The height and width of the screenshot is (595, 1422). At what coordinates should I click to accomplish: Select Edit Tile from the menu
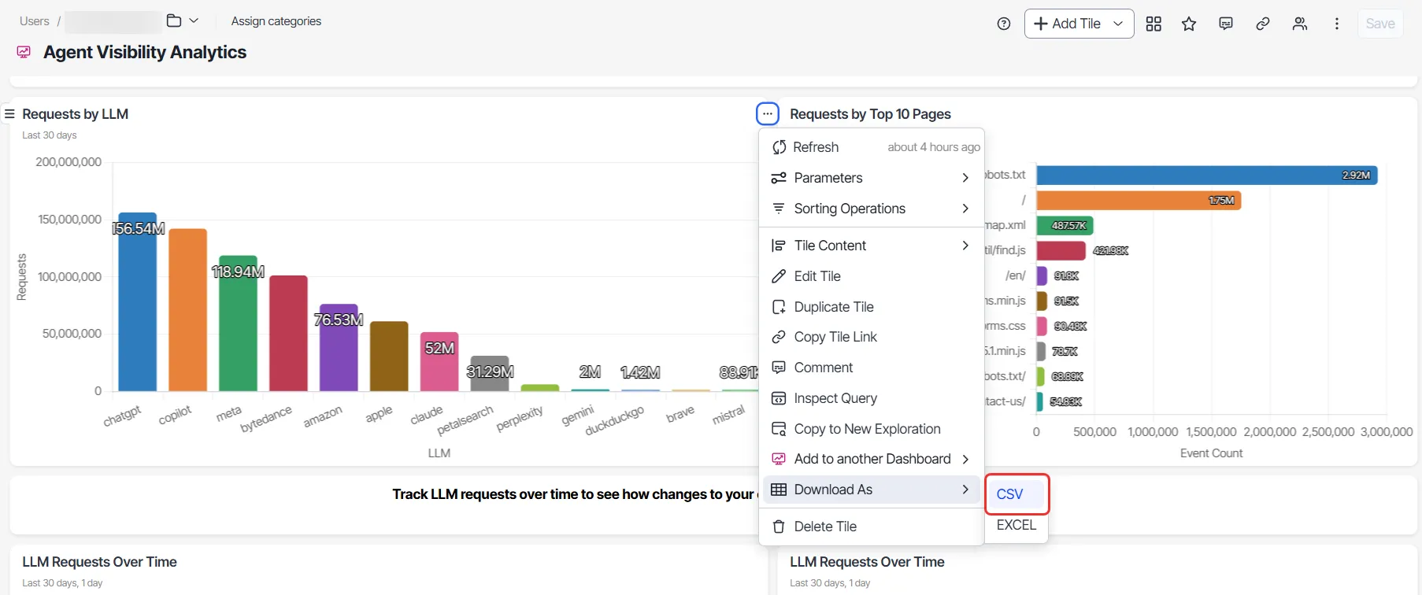(872, 276)
